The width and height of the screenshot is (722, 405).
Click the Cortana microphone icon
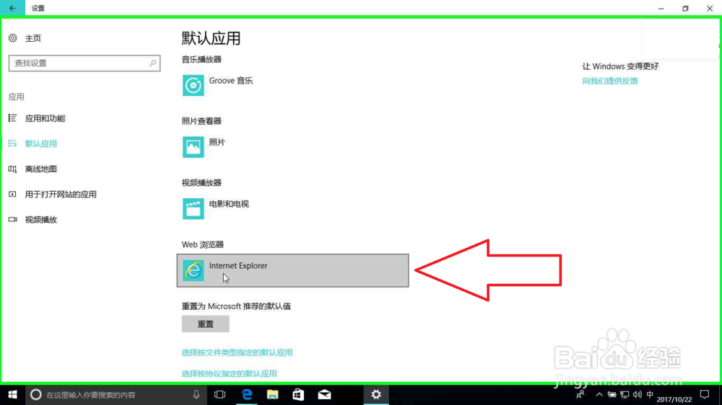click(x=196, y=394)
